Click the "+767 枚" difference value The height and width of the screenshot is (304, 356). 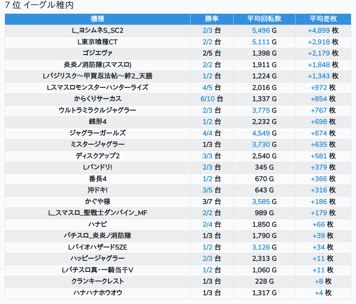click(323, 110)
